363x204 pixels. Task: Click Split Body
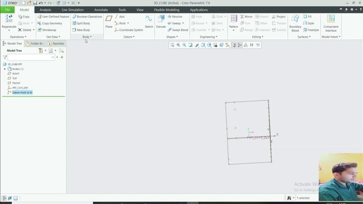coord(81,23)
